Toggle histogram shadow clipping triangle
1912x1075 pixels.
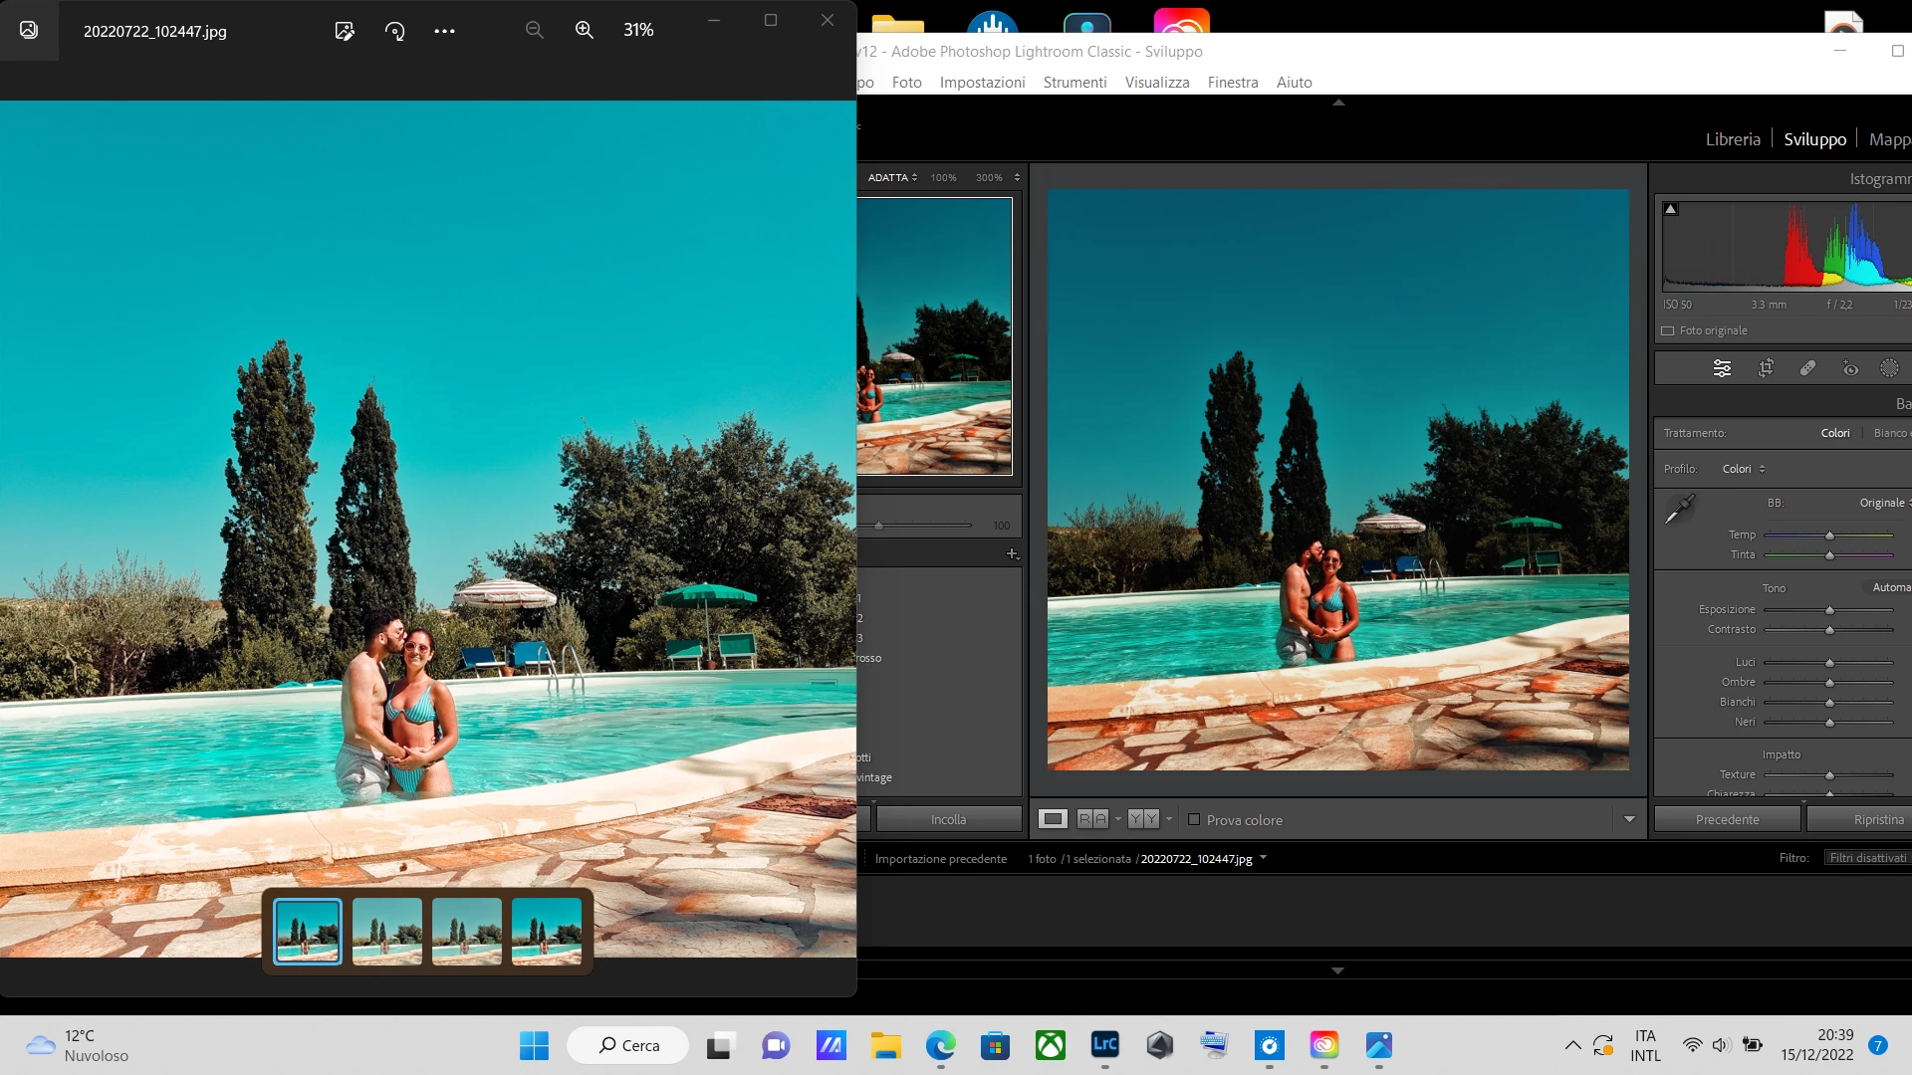[x=1671, y=209]
